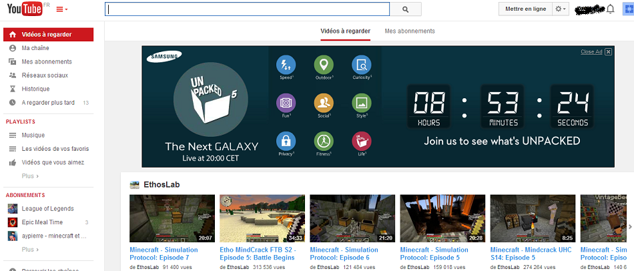Open Simulation Protocol Episode 7 thumbnail
The height and width of the screenshot is (271, 634).
(x=172, y=218)
